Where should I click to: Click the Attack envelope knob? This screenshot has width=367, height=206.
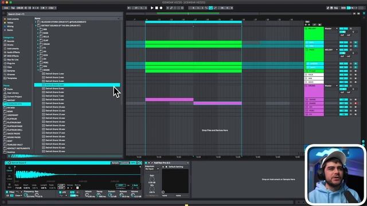click(x=87, y=195)
